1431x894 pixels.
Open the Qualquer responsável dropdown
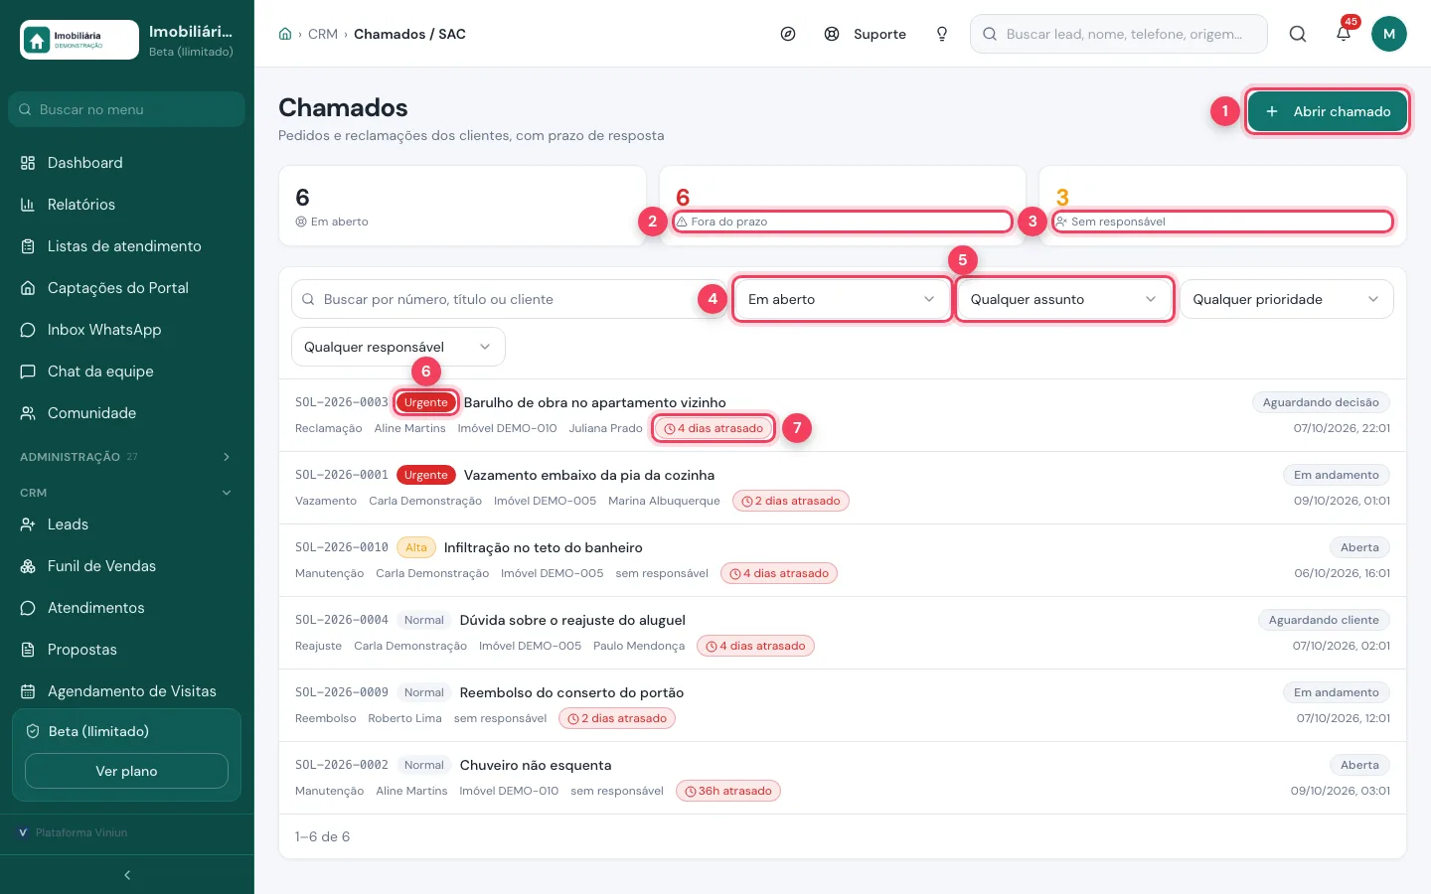tap(398, 347)
